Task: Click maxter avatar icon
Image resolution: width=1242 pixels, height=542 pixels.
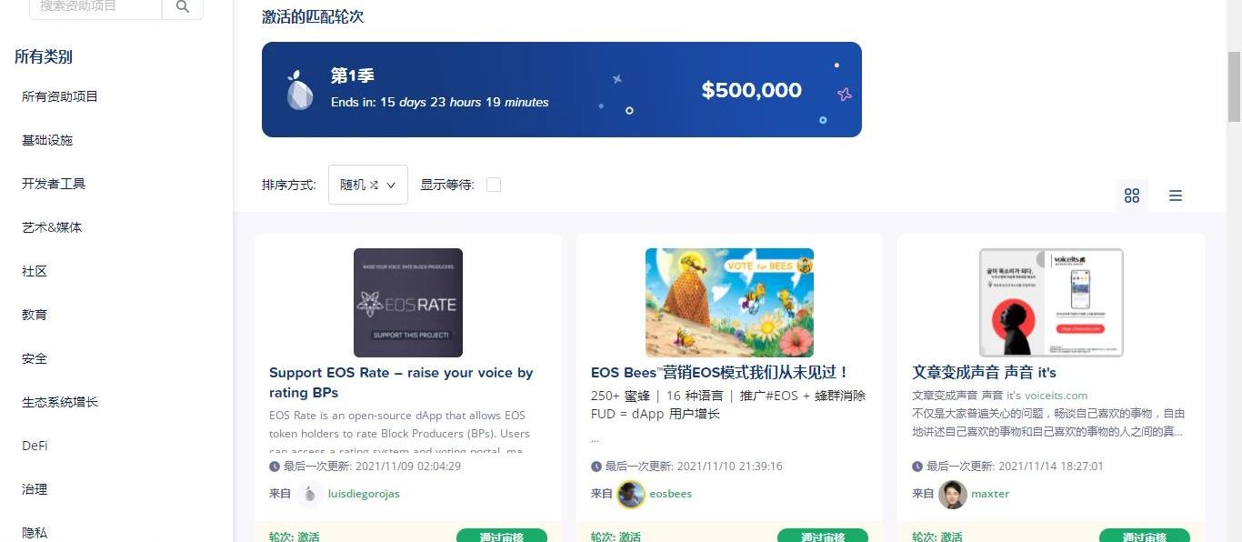Action: 953,494
